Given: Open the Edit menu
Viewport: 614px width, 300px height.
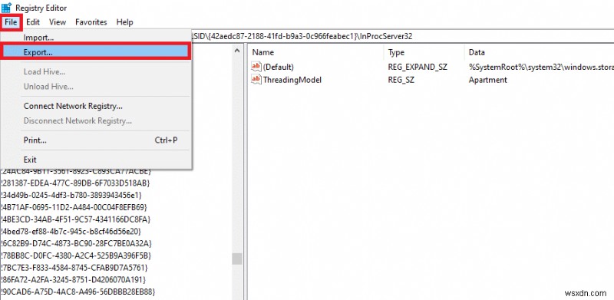Looking at the screenshot, I should click(33, 22).
